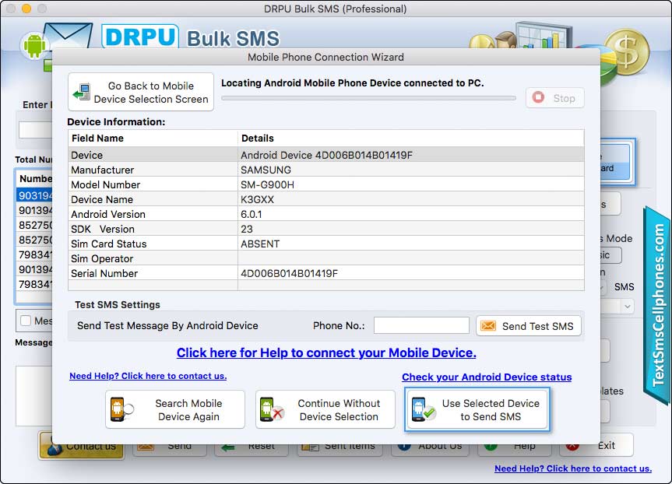Click the phone with magnifier search icon
672x484 pixels.
point(121,409)
